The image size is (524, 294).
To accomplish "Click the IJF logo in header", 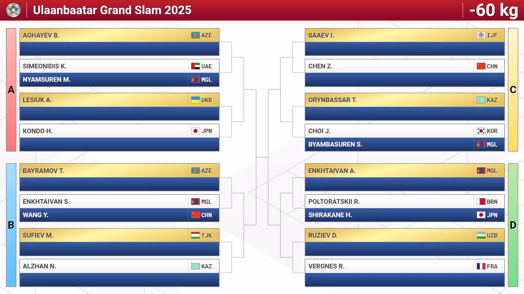I will tap(13, 10).
